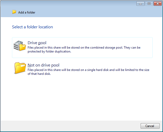This screenshot has height=132, width=163.
Task: Click the single hard disk description line
Action: [x=88, y=70]
